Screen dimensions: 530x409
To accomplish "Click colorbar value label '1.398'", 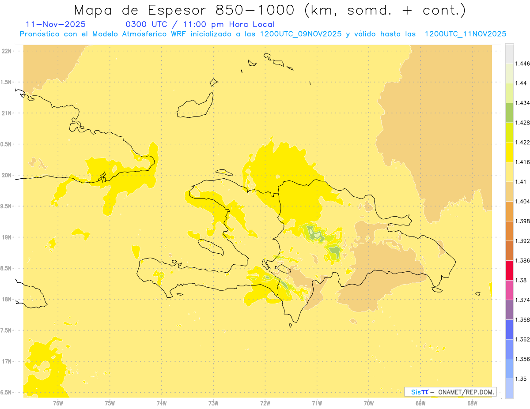I will [x=523, y=221].
